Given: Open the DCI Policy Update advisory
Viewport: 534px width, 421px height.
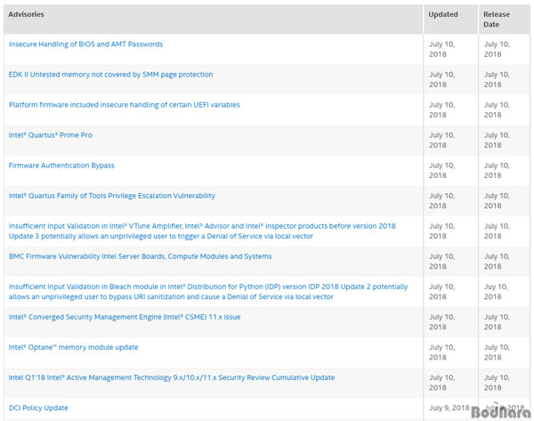Looking at the screenshot, I should (x=38, y=408).
